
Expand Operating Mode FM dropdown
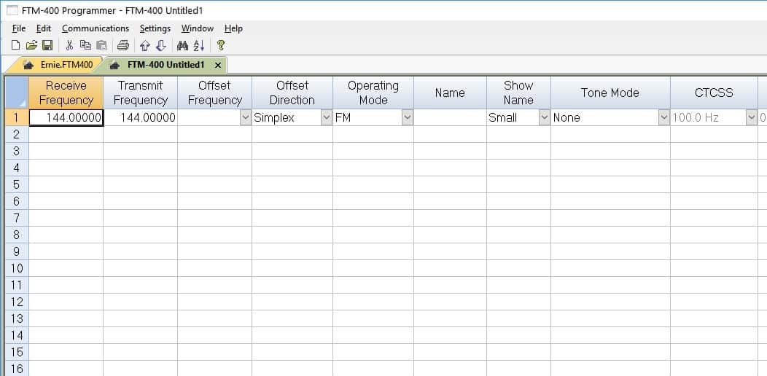pos(407,117)
